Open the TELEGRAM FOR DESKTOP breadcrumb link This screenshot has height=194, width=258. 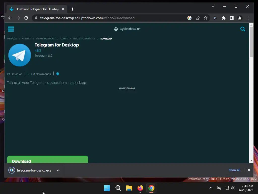[84, 39]
